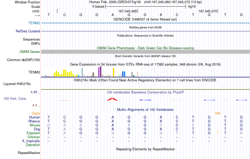Click the orange insertion mark in Elephant row
The image size is (250, 159).
tap(218, 133)
